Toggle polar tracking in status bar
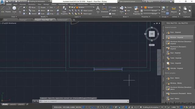Screen dimensions: 195x109 [x=98, y=107]
